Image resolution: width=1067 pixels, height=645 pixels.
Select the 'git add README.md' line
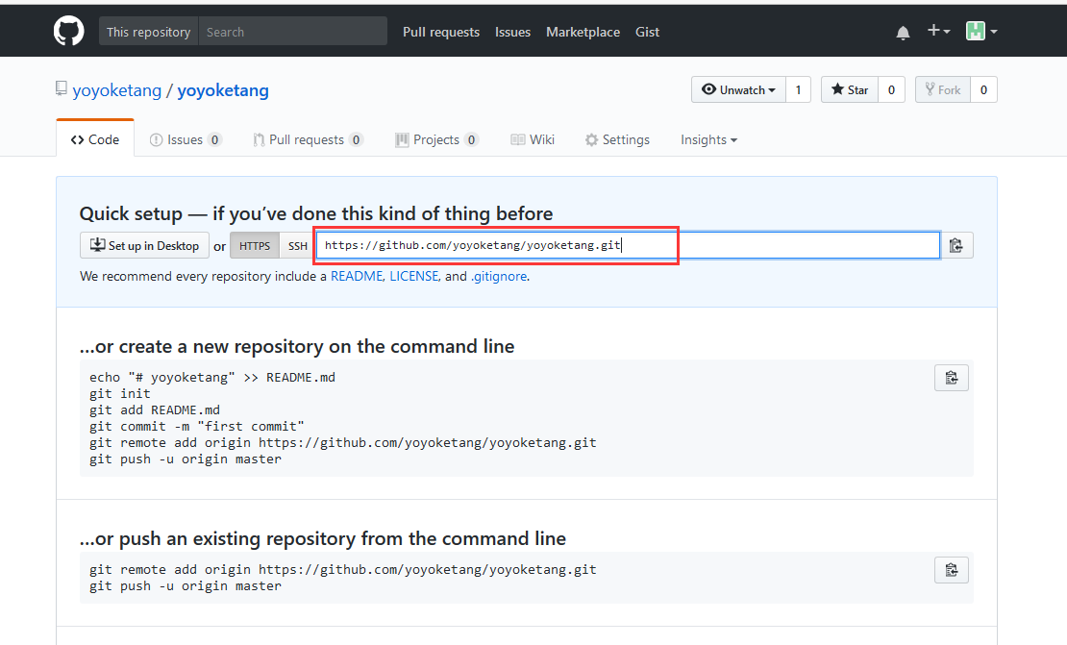[155, 410]
